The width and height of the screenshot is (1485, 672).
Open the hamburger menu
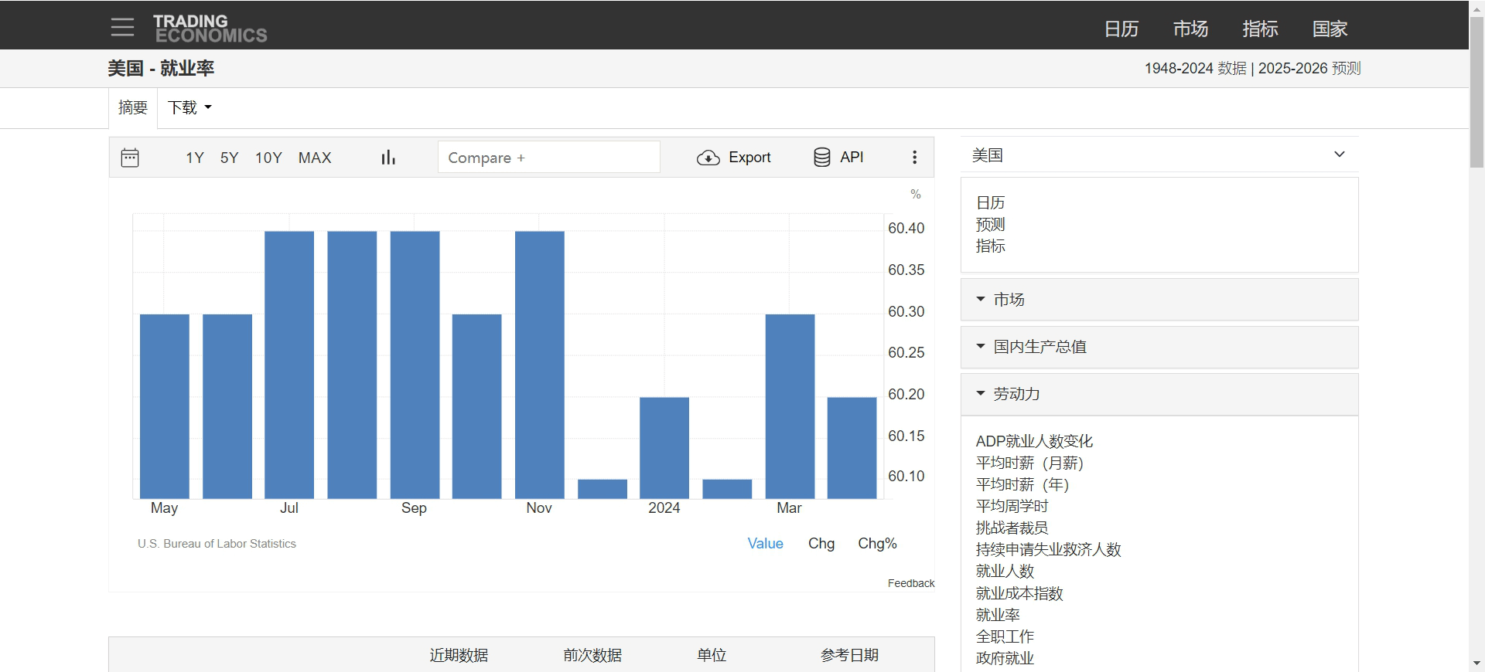point(122,28)
